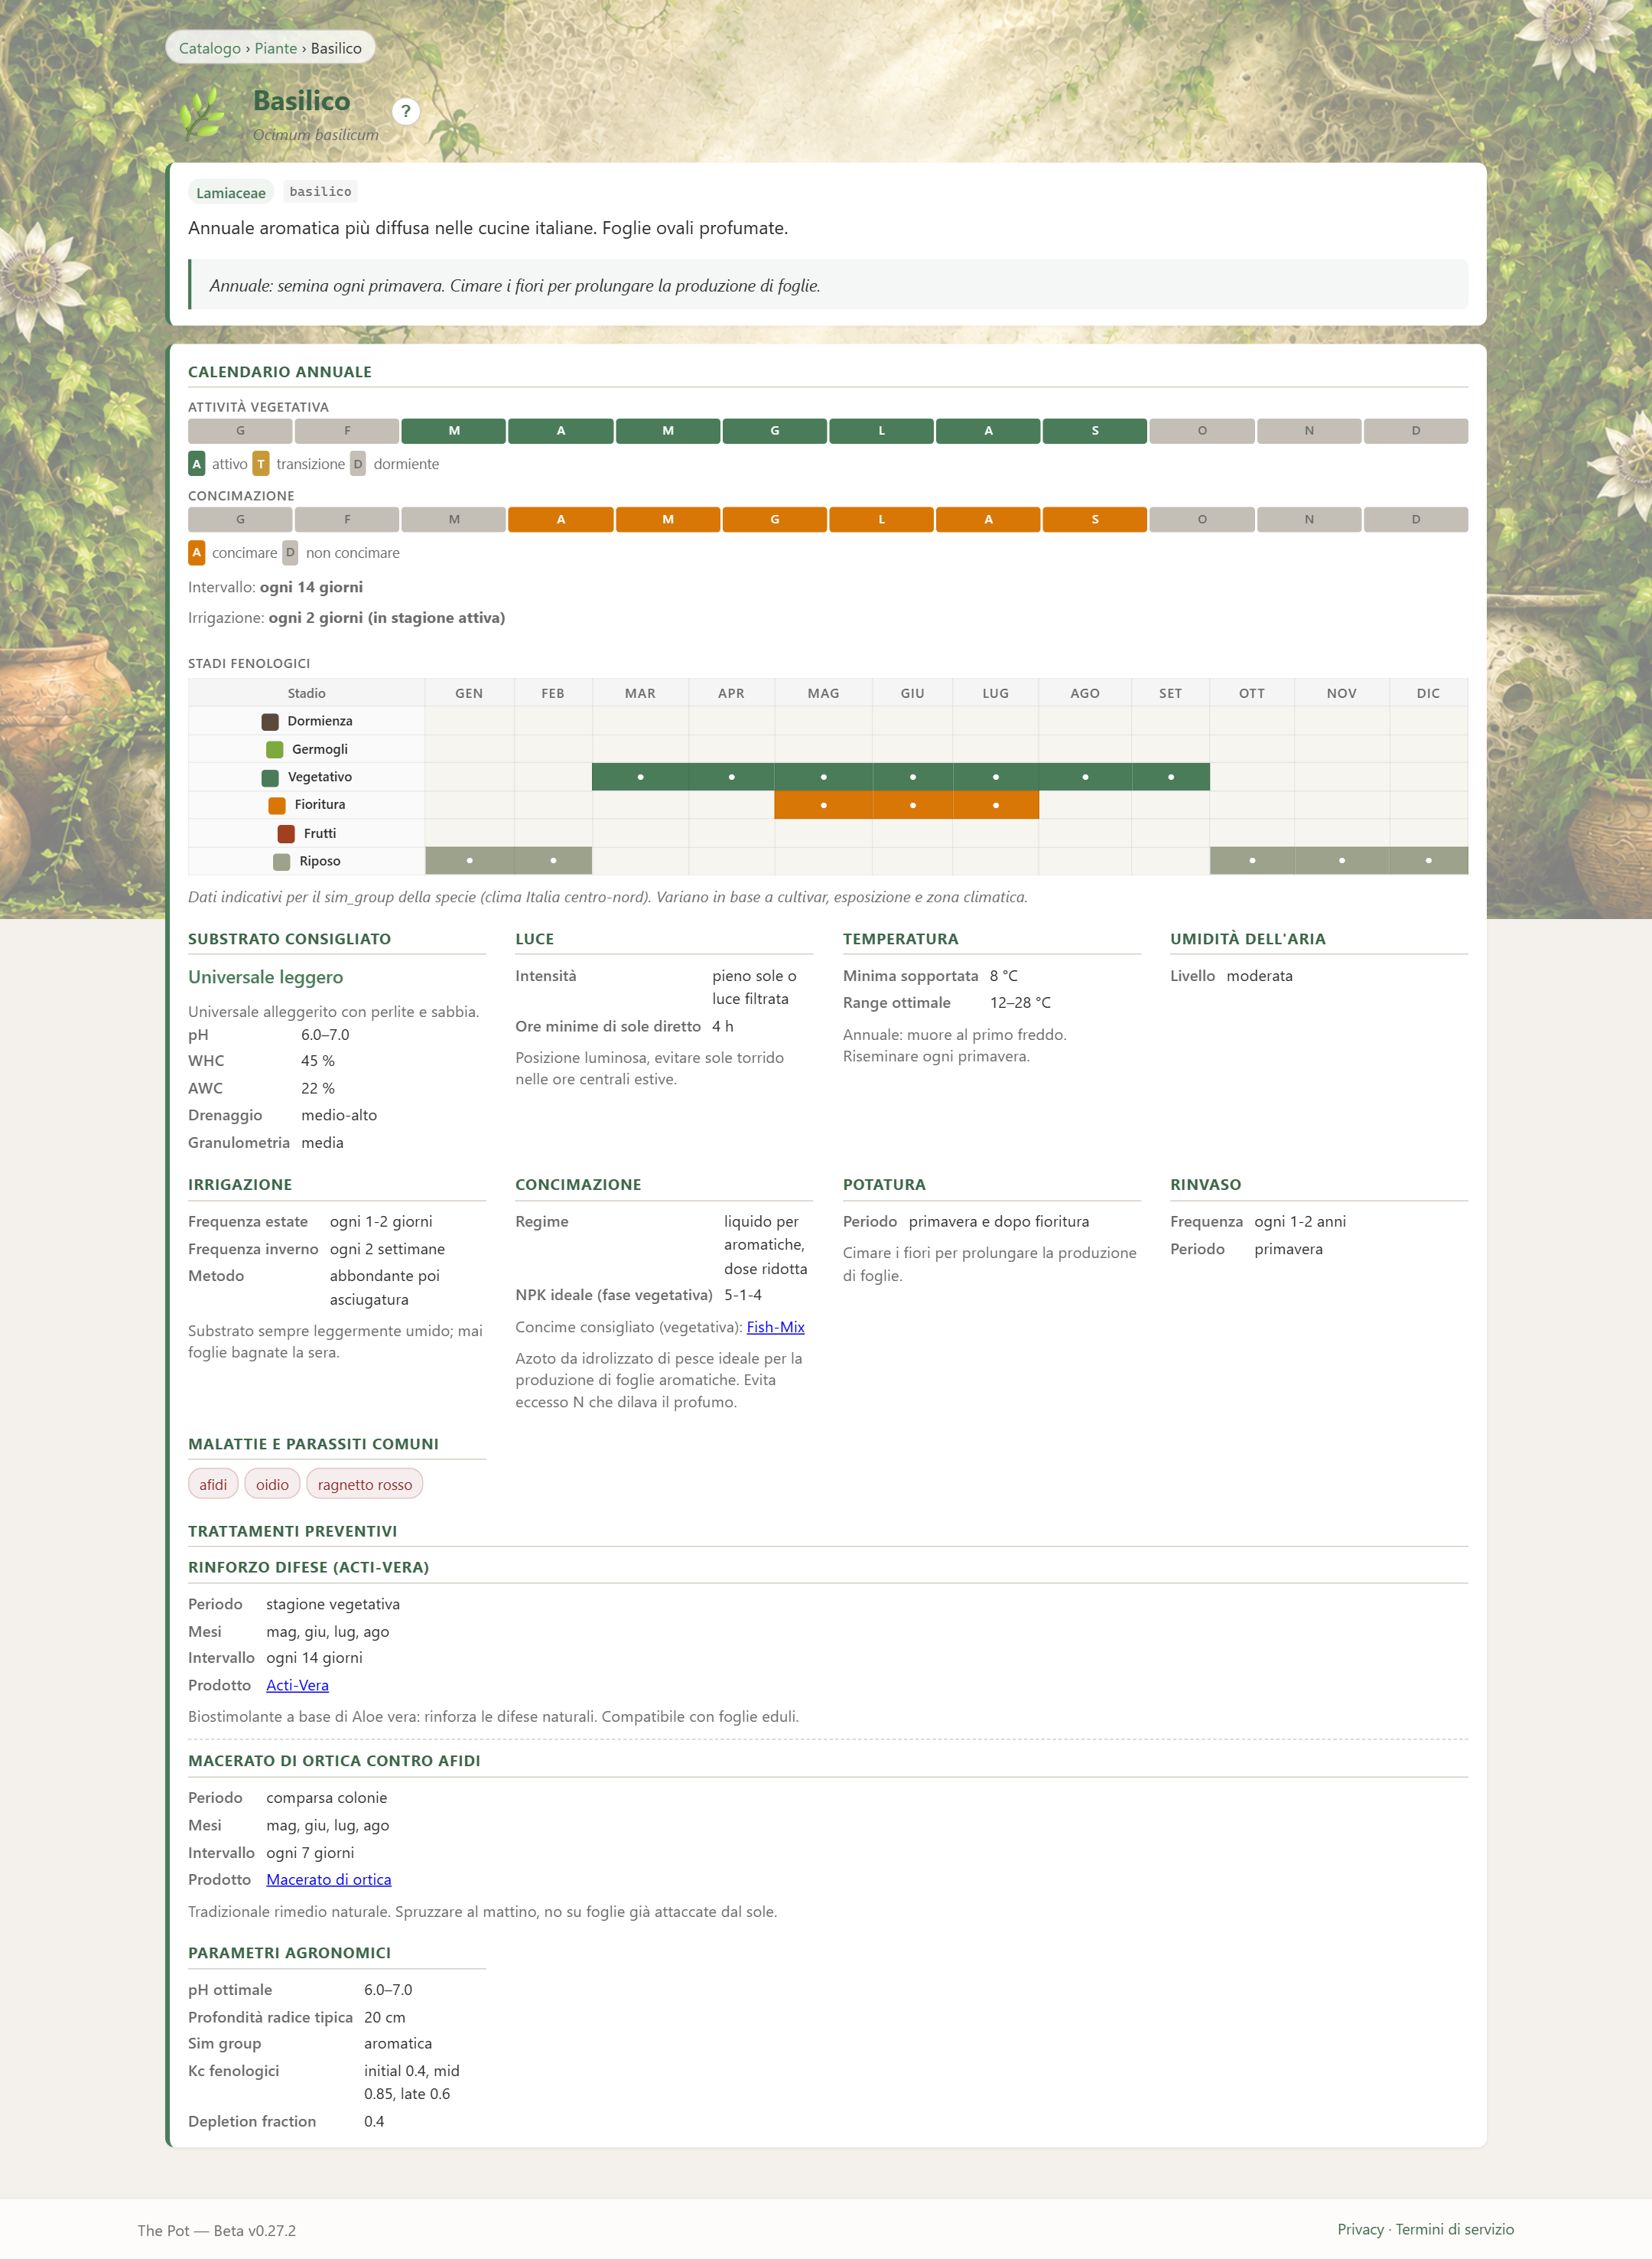The image size is (1652, 2259).
Task: Click 'ogni 1-2 anni' repotting frequency
Action: (x=1300, y=1221)
